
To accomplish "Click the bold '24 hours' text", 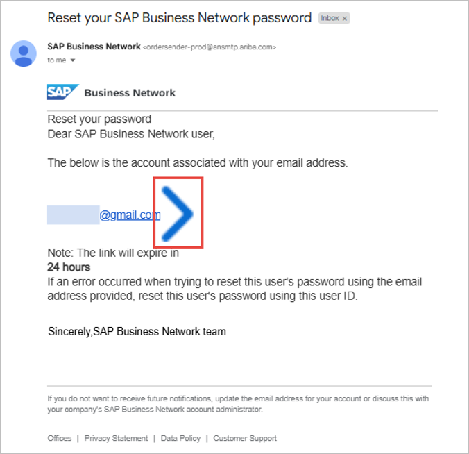I will [69, 267].
